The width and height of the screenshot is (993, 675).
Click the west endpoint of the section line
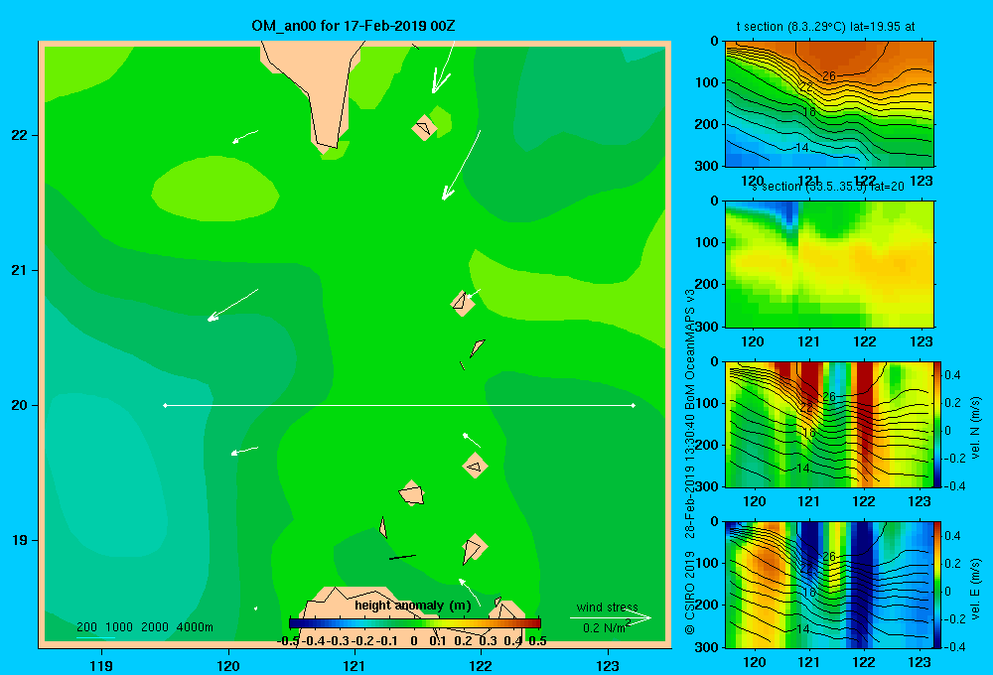click(x=165, y=405)
